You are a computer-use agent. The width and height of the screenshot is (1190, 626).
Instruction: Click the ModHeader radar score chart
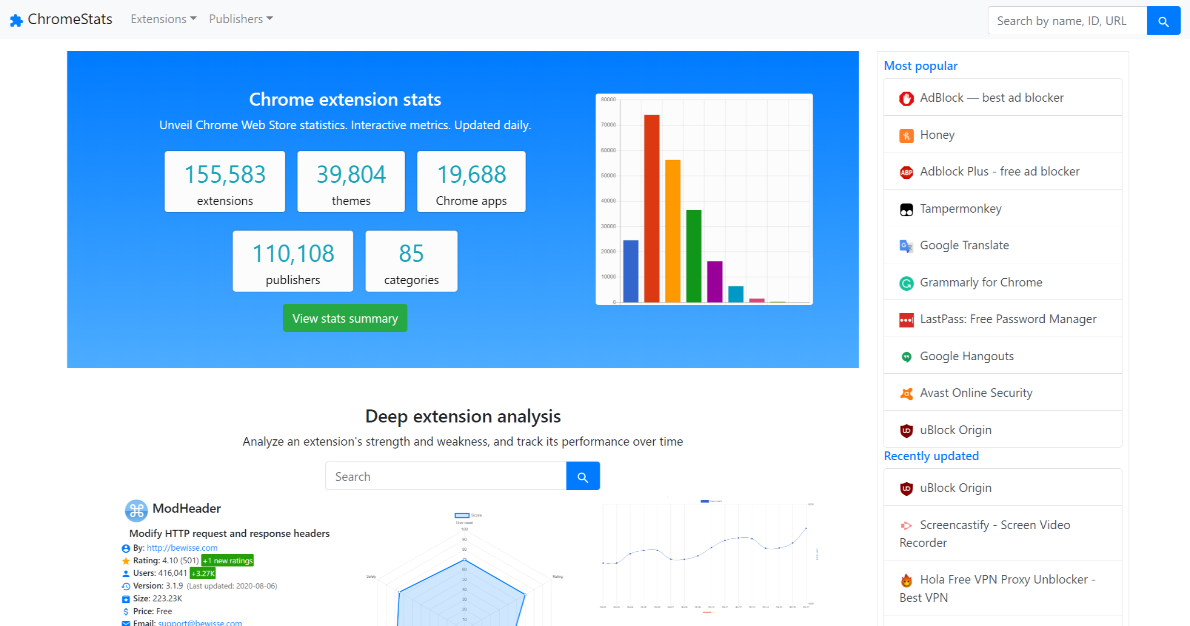coord(464,569)
